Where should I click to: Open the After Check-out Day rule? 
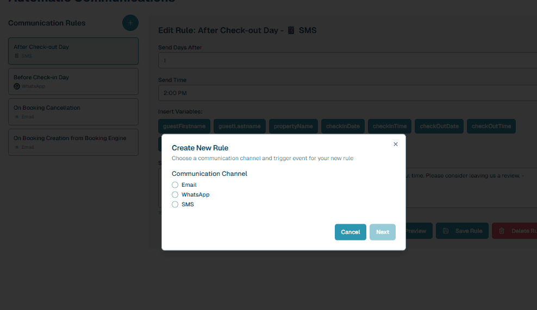coord(73,51)
